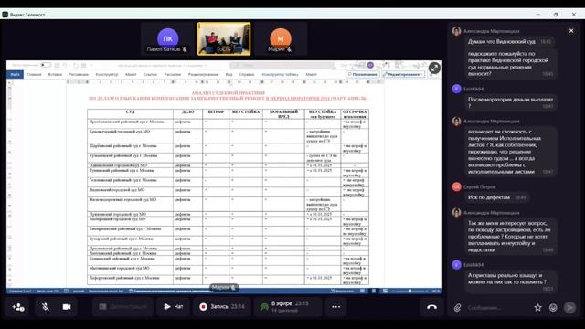Open the Ссылки ribbon tab
The width and height of the screenshot is (585, 329).
pos(150,75)
